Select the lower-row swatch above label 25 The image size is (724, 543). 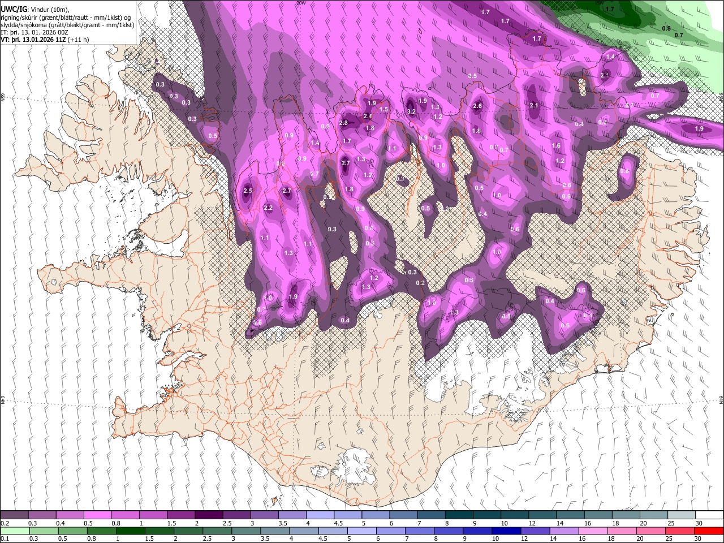(x=679, y=531)
